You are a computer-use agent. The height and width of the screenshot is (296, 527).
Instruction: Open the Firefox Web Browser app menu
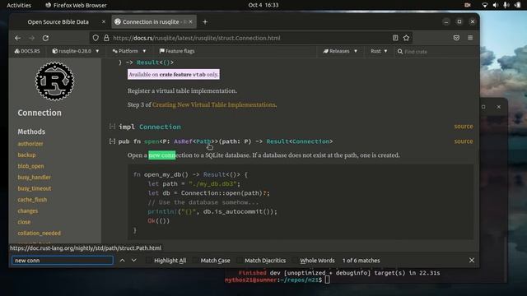point(76,5)
